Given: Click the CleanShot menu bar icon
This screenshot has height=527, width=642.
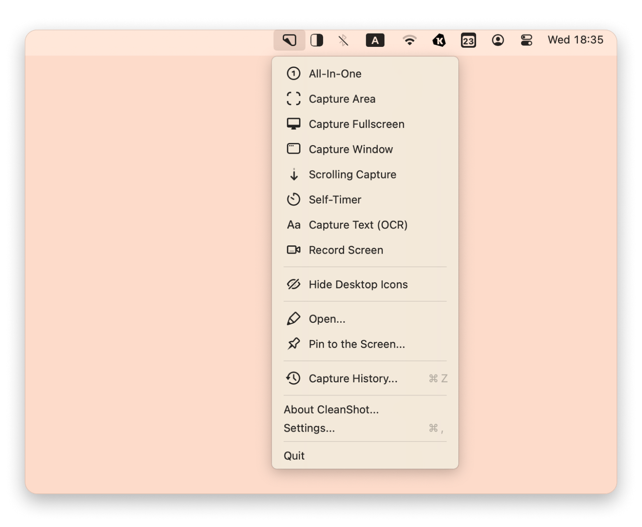Looking at the screenshot, I should pos(289,40).
